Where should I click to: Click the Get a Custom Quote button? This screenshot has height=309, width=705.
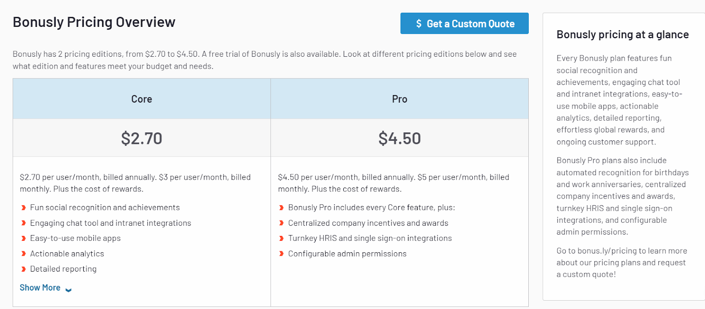pos(464,23)
